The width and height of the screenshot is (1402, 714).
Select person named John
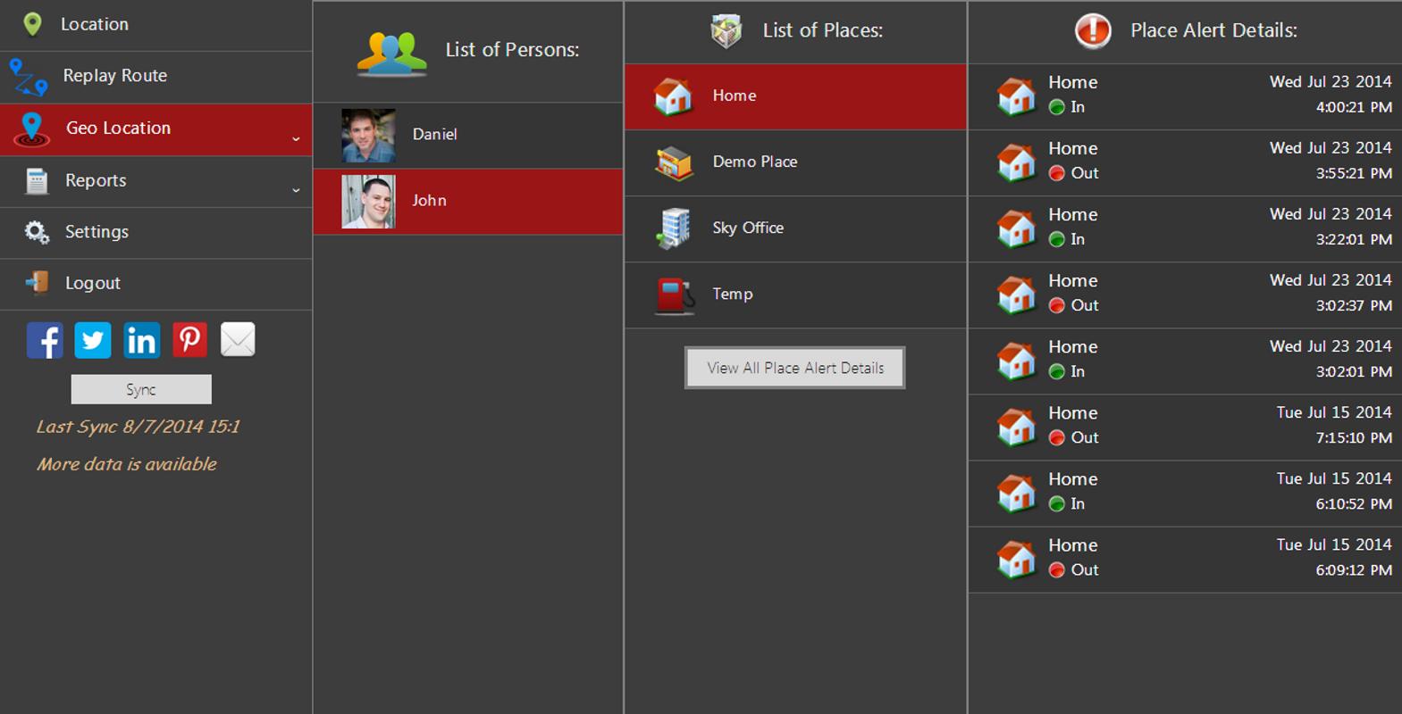(x=467, y=202)
